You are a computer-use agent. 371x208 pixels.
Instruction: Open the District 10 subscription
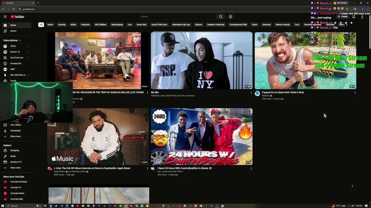[x=17, y=52]
